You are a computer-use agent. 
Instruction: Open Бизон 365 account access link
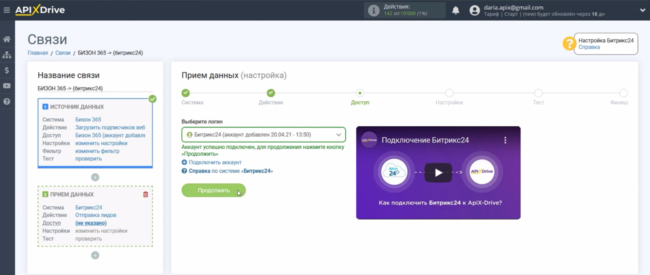pyautogui.click(x=110, y=135)
